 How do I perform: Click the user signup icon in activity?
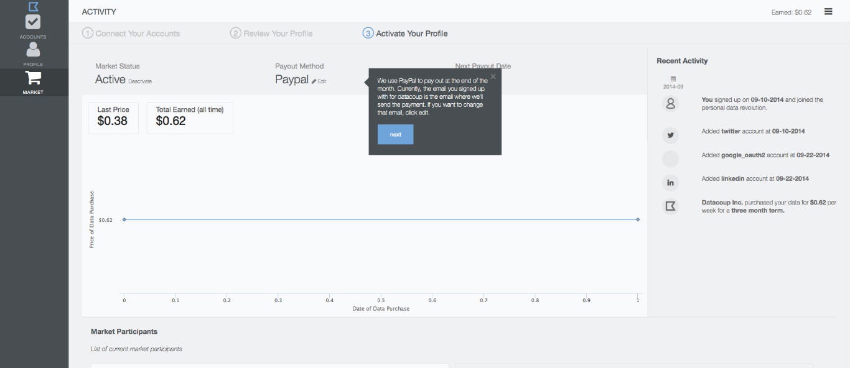(670, 104)
